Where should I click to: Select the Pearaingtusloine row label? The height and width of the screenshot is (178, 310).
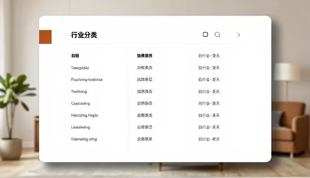coord(87,79)
